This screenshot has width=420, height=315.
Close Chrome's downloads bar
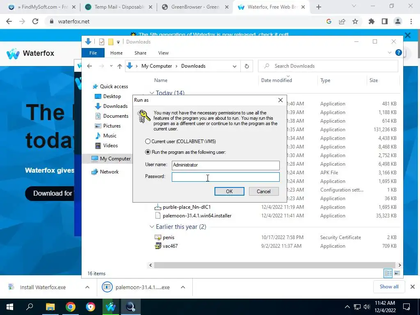click(413, 287)
